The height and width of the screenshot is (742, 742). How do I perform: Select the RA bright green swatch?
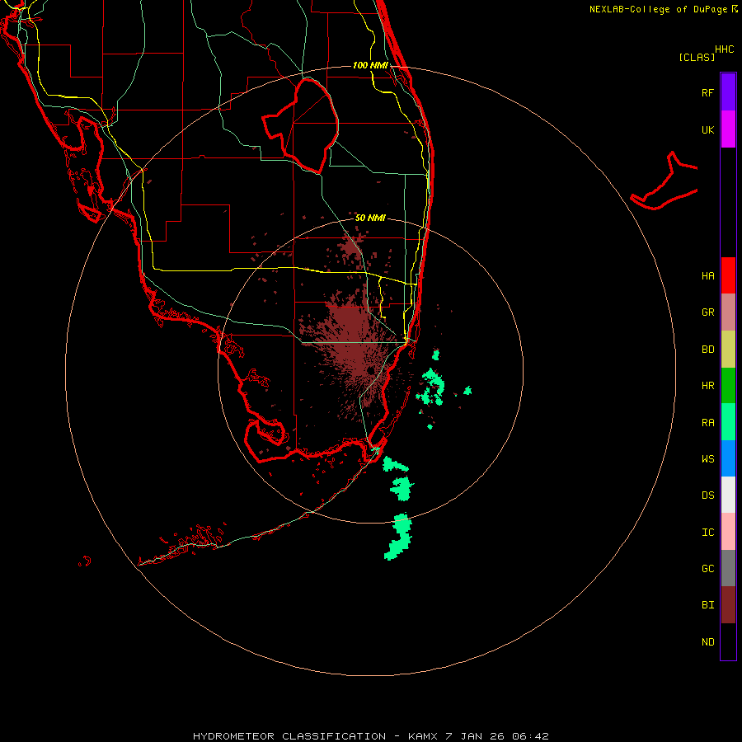728,422
